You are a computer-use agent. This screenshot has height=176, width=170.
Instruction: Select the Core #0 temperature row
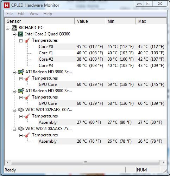(102, 47)
